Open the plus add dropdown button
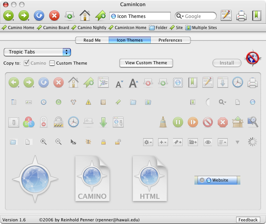The image size is (266, 224). pos(163,142)
